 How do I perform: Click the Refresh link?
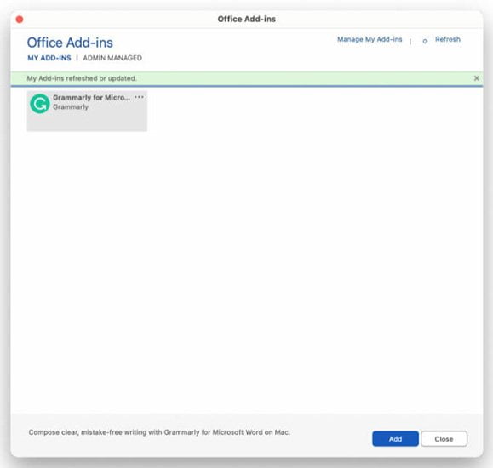click(447, 39)
